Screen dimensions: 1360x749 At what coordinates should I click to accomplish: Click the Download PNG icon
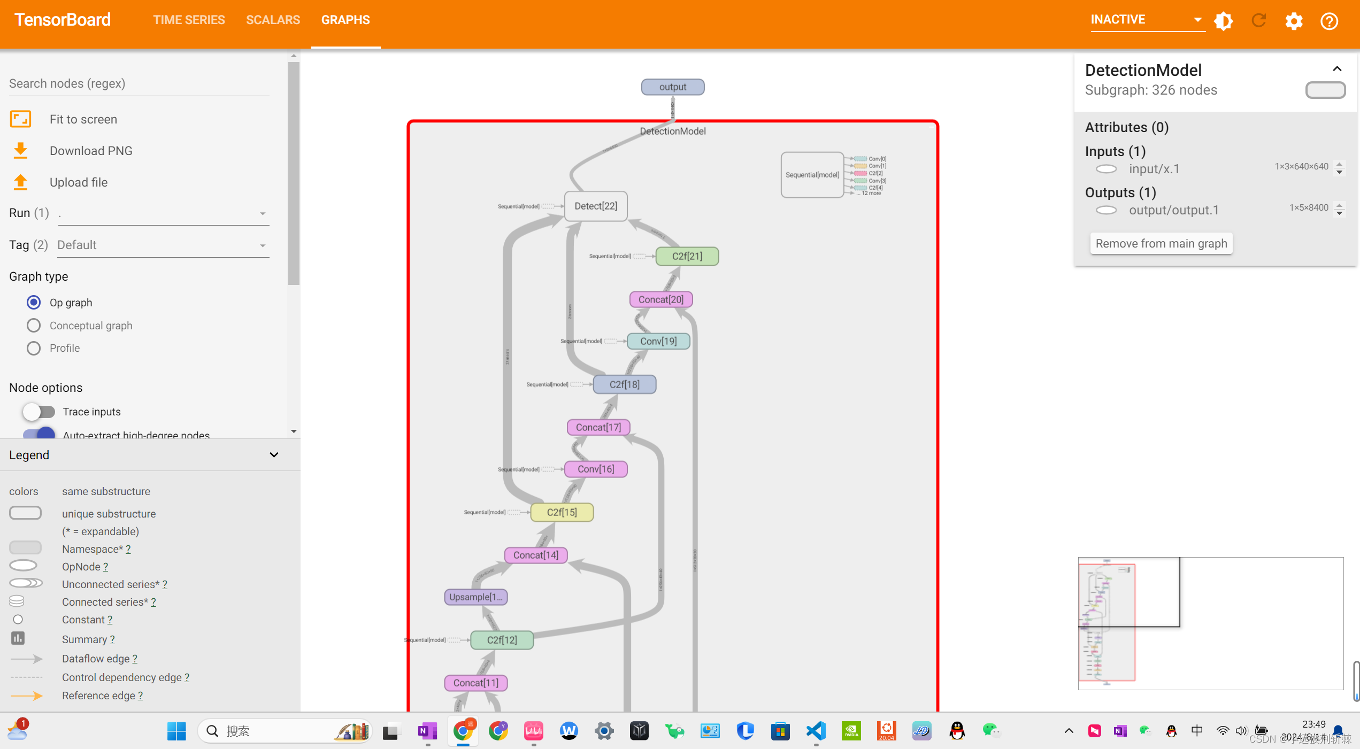(20, 151)
